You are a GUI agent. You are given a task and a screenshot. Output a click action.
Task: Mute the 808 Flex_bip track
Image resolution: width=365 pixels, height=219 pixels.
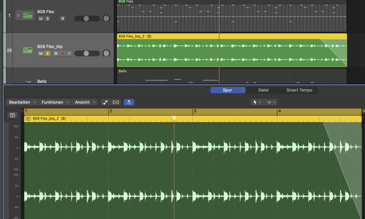pyautogui.click(x=41, y=53)
